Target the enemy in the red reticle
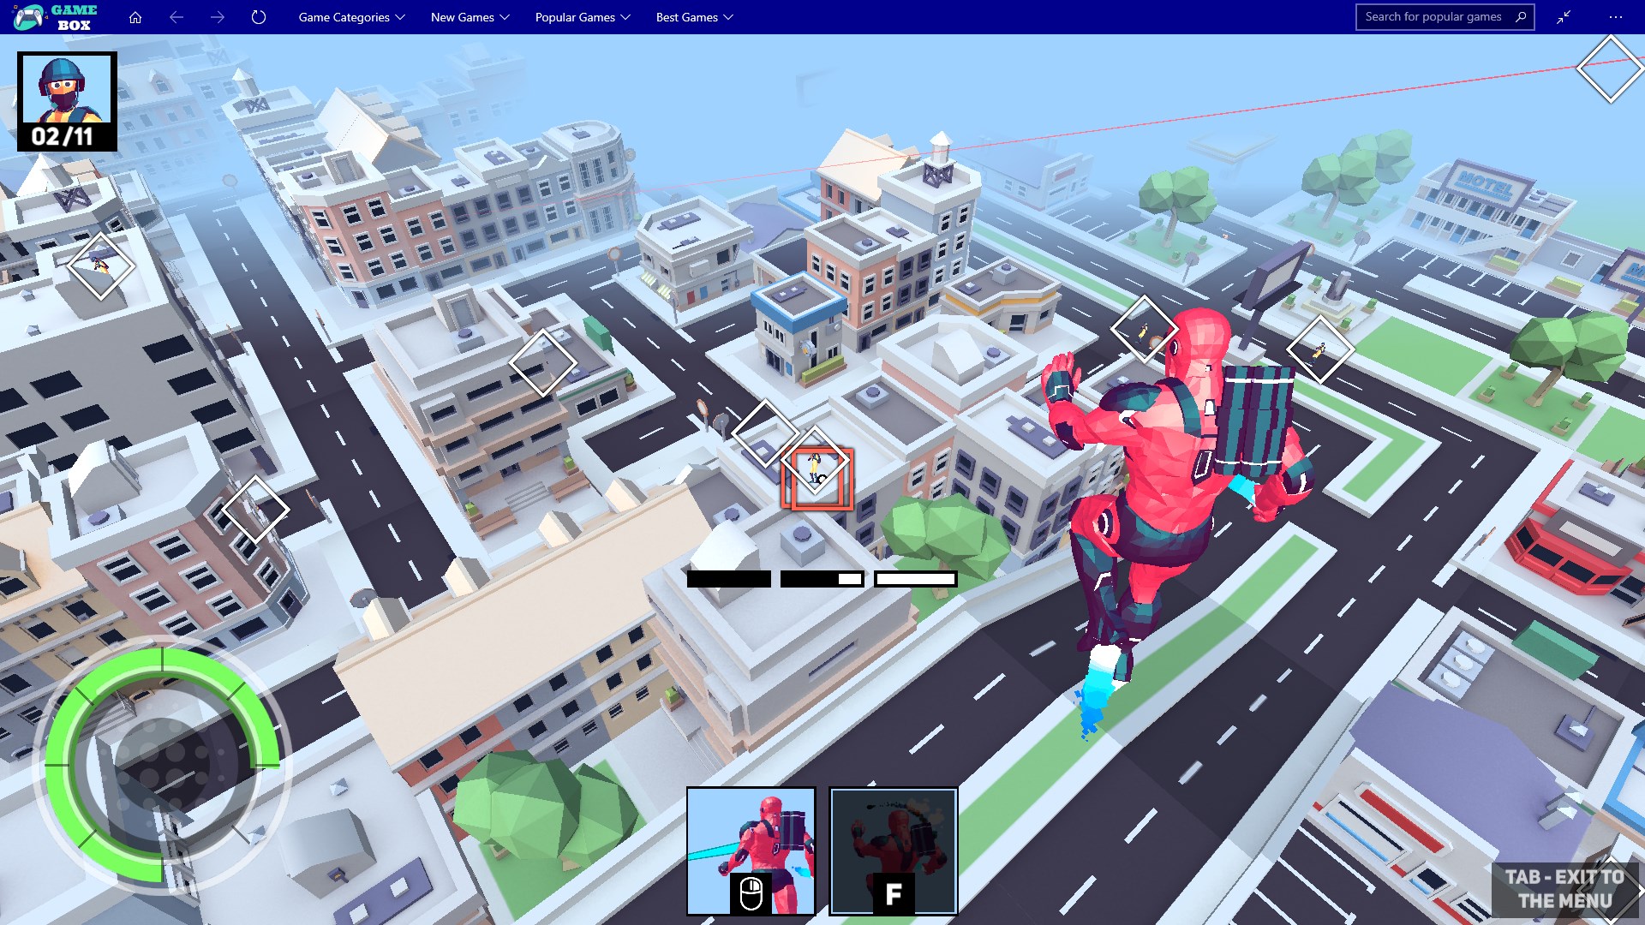The height and width of the screenshot is (925, 1645). [x=817, y=478]
